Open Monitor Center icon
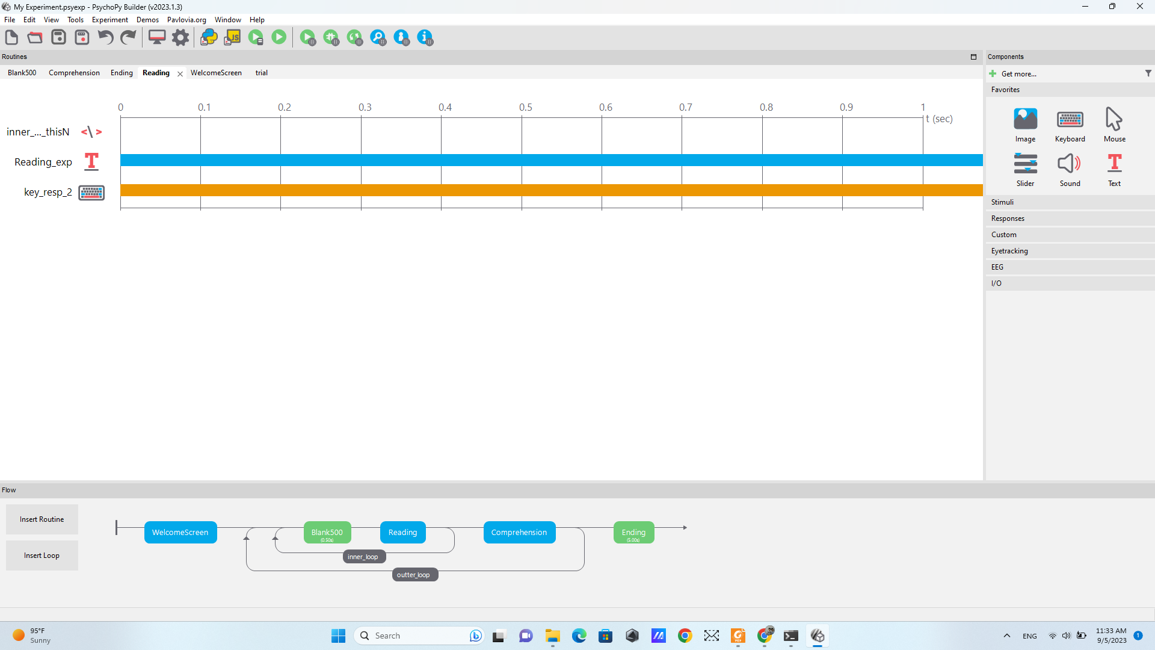This screenshot has height=650, width=1155. click(157, 37)
